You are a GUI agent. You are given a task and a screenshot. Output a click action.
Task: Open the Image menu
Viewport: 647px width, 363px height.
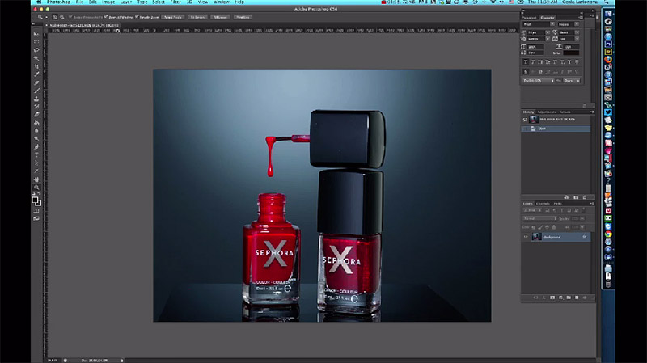108,2
